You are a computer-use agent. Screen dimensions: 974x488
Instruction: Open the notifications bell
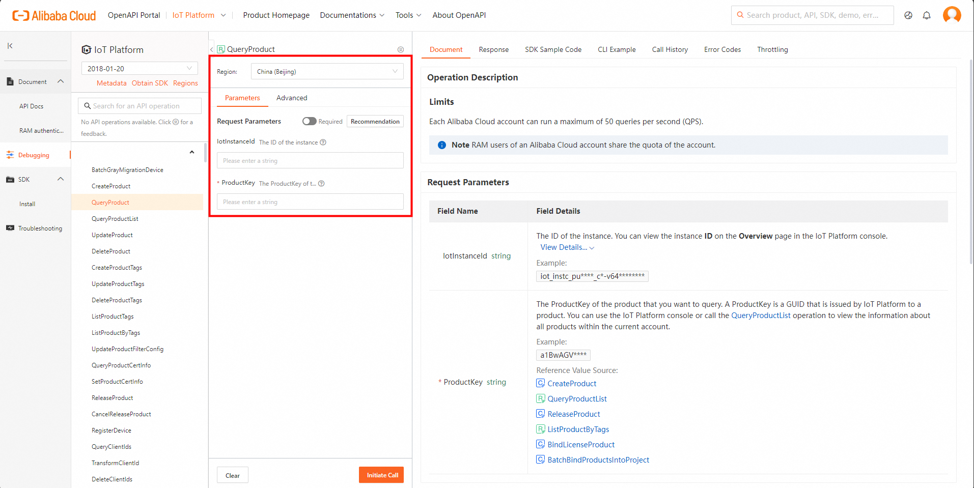927,15
